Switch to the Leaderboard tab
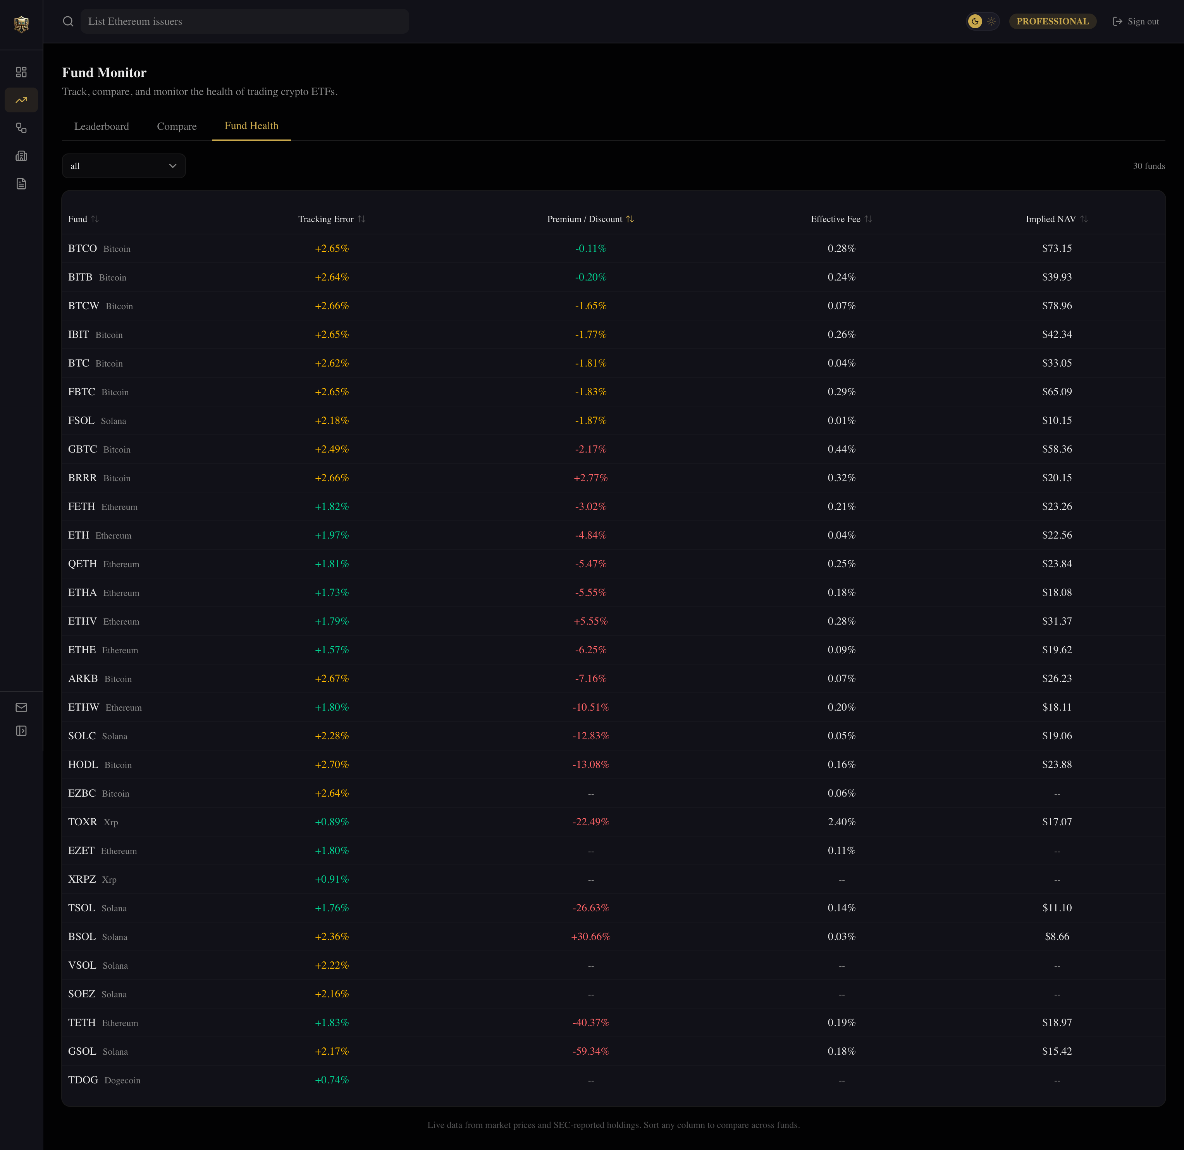The height and width of the screenshot is (1150, 1184). pos(102,126)
